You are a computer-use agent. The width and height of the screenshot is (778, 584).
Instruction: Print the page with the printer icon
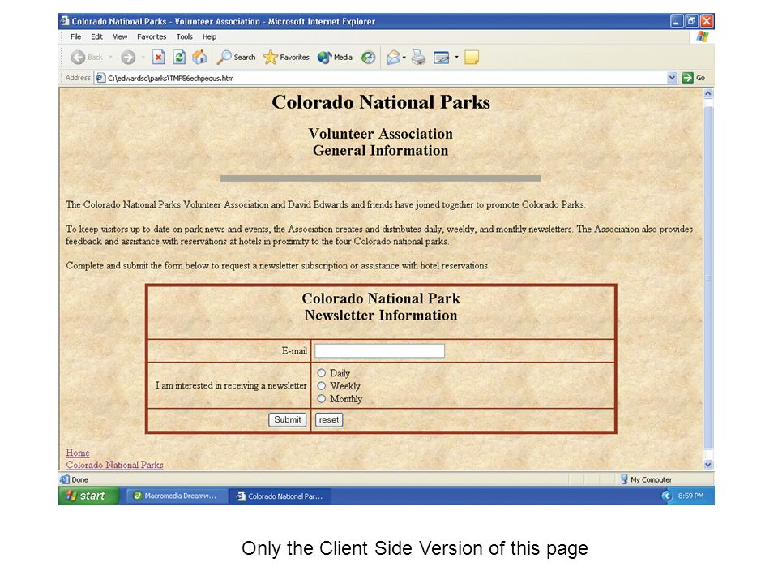419,58
